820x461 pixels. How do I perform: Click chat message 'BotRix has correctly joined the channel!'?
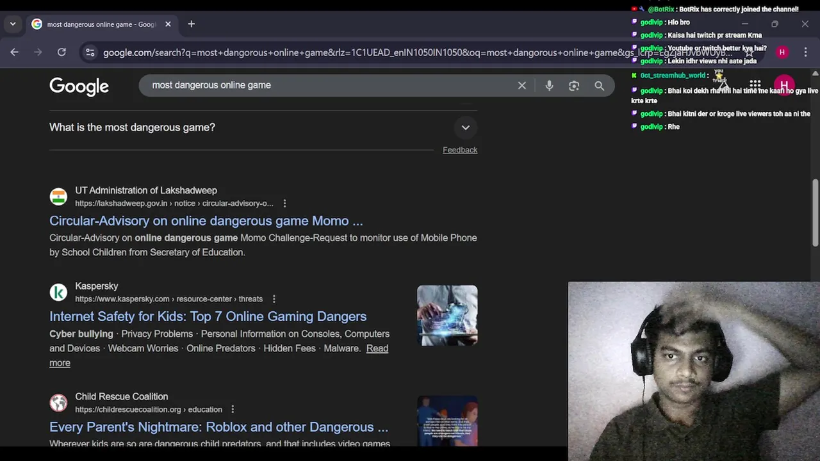pos(738,10)
